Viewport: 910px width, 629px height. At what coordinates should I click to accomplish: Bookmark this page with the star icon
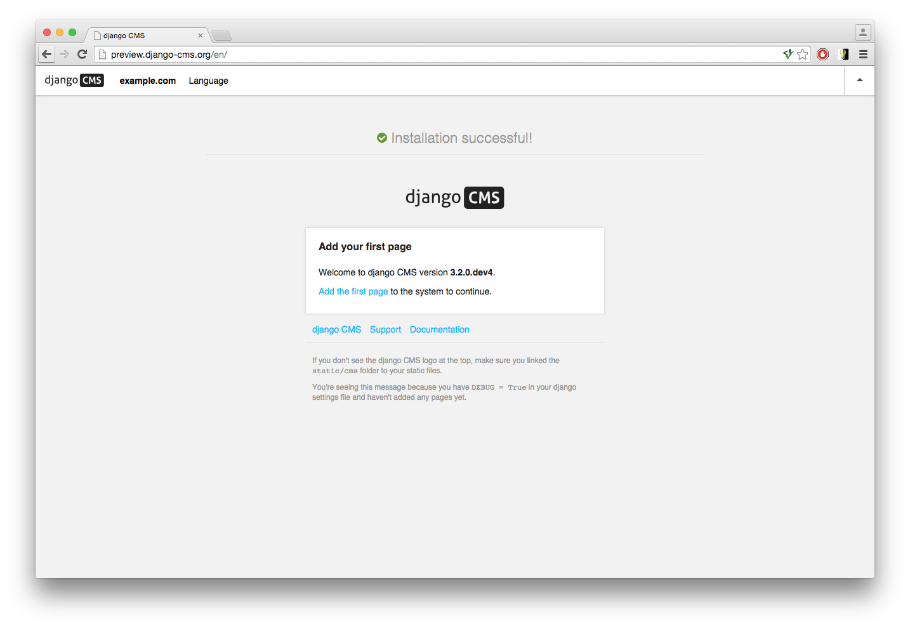[803, 55]
